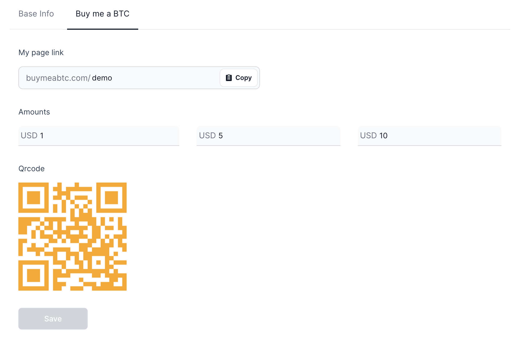Click the Save button
This screenshot has height=343, width=515.
coord(53,319)
